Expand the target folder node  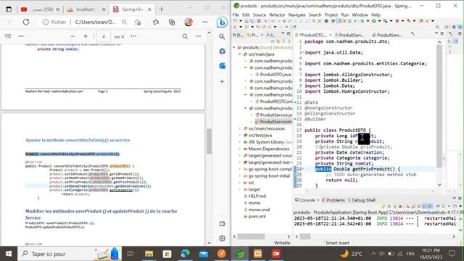pyautogui.click(x=240, y=189)
